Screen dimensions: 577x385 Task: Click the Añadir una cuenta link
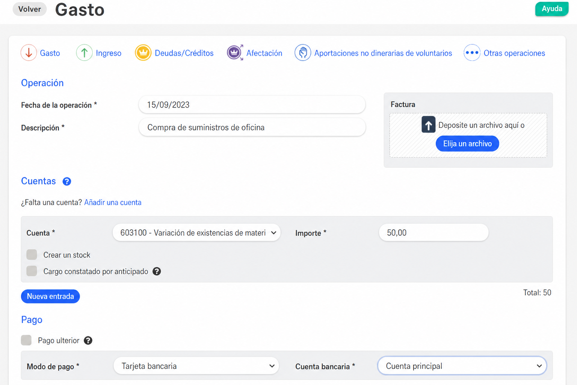click(x=113, y=202)
